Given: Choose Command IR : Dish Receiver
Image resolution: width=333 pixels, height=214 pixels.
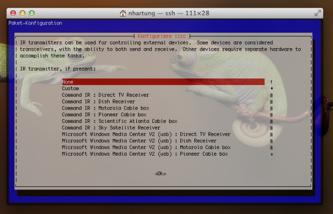Looking at the screenshot, I should (98, 101).
